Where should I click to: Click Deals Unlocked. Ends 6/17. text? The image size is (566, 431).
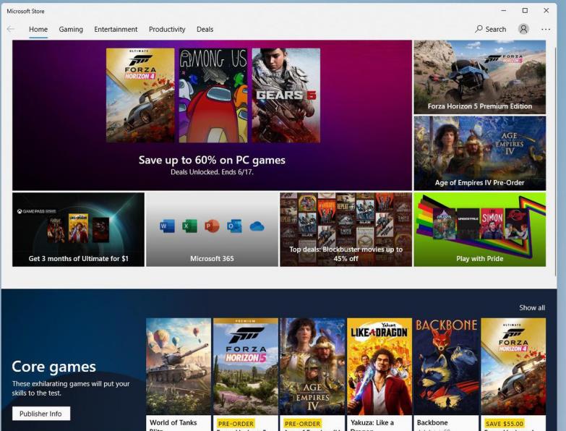(x=212, y=172)
